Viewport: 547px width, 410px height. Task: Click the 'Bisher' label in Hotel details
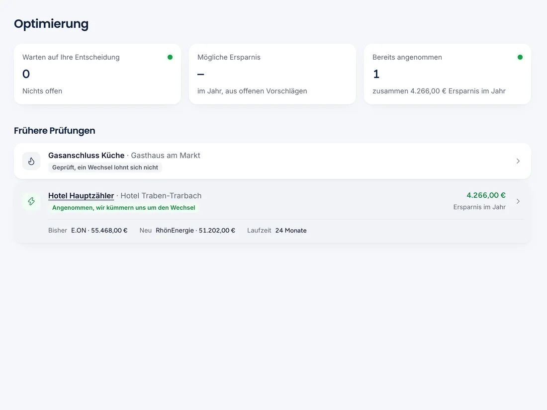(x=58, y=231)
